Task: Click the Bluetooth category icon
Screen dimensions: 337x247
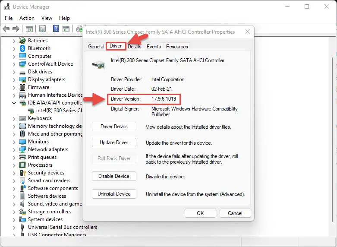Action: [22, 48]
